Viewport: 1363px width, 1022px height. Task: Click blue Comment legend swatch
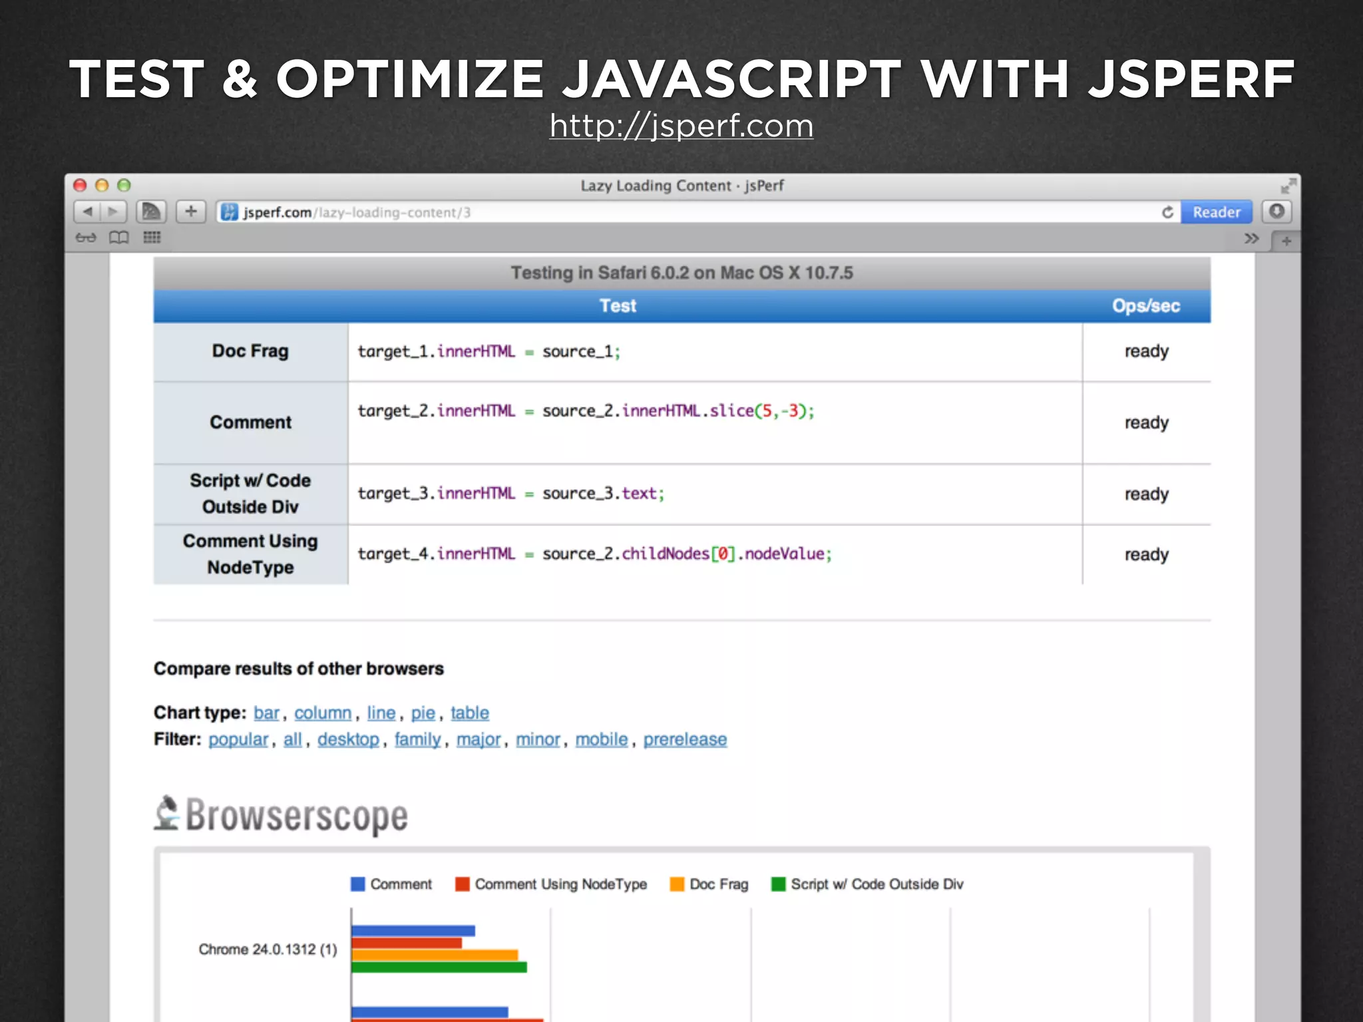[x=358, y=884]
